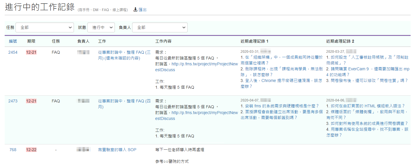Open the 寫實驗室的導入 SOP link
The width and height of the screenshot is (415, 166).
tap(117, 150)
